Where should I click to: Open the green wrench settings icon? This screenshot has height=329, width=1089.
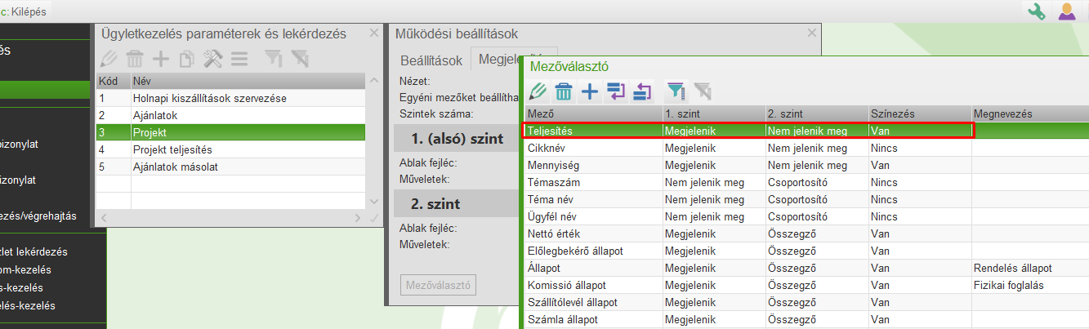tap(1037, 11)
